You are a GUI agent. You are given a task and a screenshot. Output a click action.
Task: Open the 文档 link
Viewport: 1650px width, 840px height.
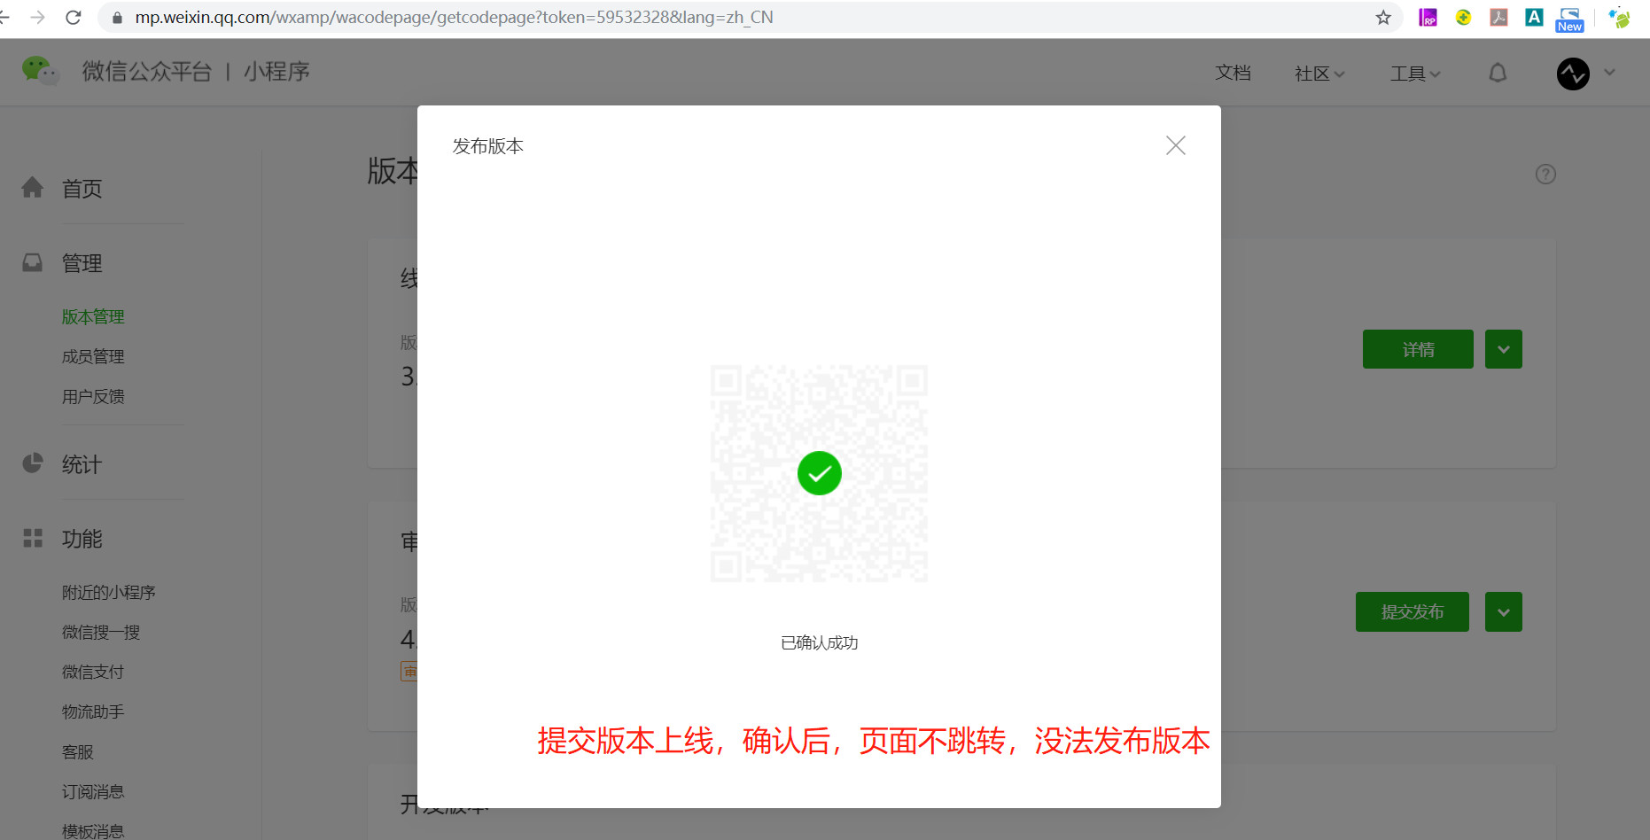click(x=1233, y=73)
